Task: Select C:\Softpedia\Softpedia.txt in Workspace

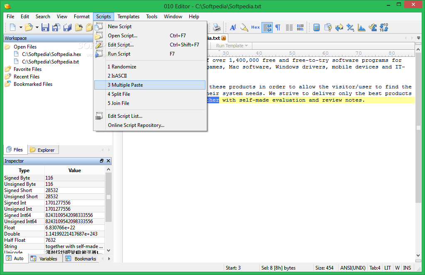Action: tap(50, 62)
